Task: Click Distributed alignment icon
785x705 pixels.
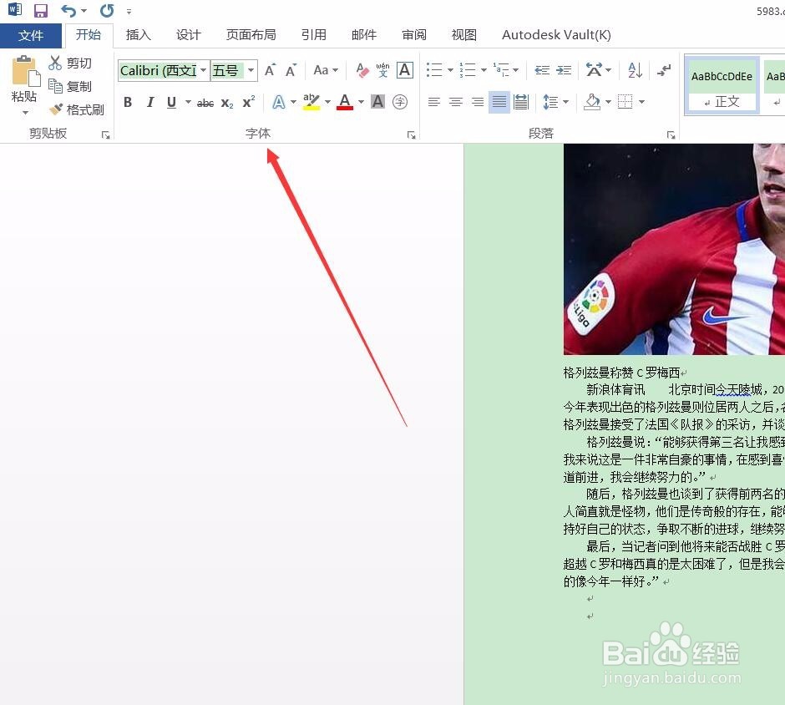Action: tap(521, 102)
